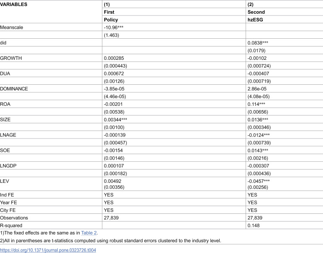Select the (4.46e-05) value
This screenshot has height=253, width=323.
pos(115,96)
